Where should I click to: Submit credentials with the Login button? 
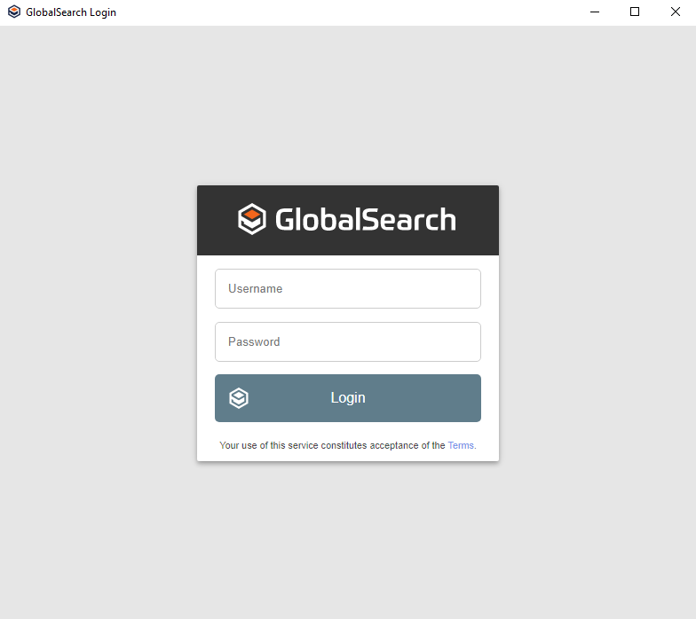pyautogui.click(x=348, y=397)
